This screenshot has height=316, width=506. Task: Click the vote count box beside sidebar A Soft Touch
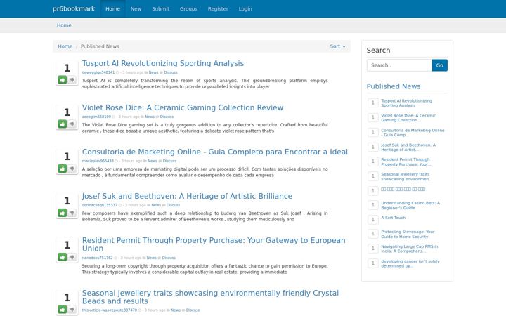tap(373, 220)
